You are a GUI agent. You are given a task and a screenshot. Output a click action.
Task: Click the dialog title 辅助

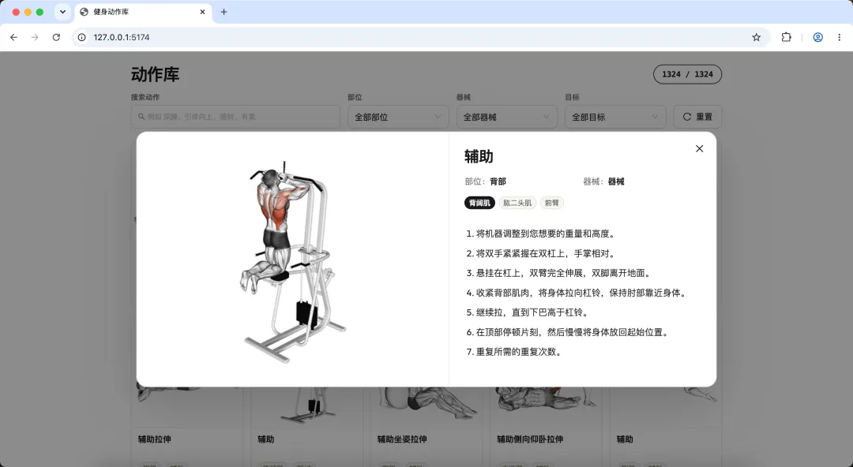[479, 156]
